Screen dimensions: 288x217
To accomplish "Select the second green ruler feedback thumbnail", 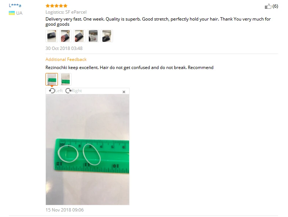I will point(65,79).
